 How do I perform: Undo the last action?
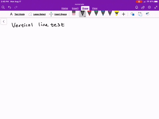(10, 7)
